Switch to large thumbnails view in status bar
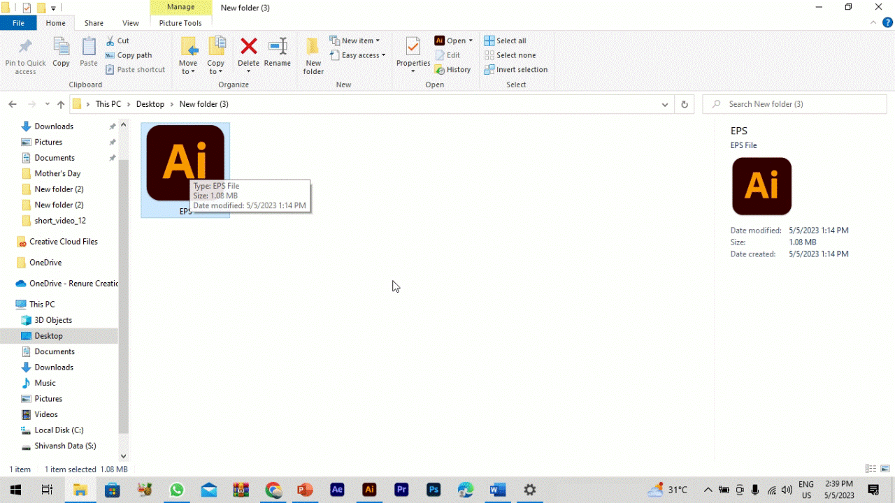Image resolution: width=895 pixels, height=503 pixels. (x=884, y=469)
